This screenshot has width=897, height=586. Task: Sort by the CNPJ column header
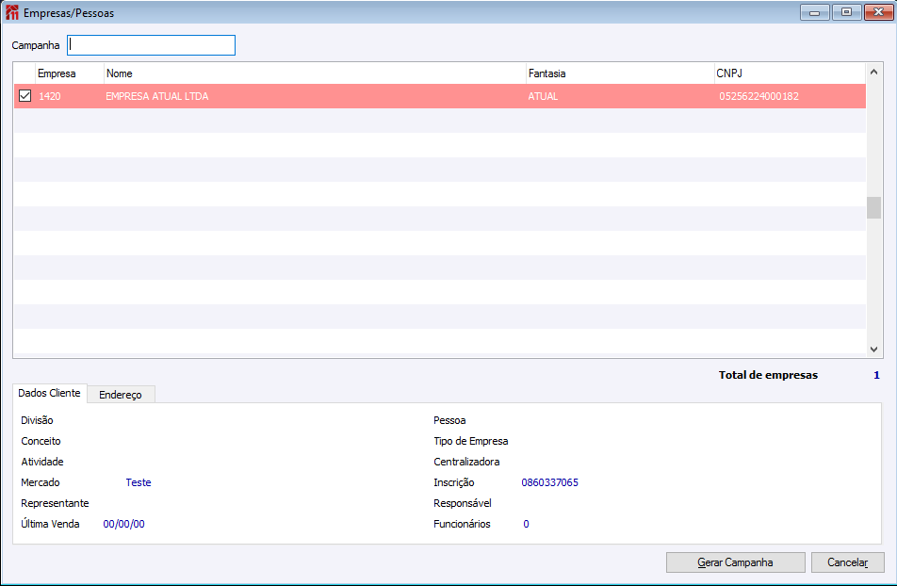coord(790,73)
